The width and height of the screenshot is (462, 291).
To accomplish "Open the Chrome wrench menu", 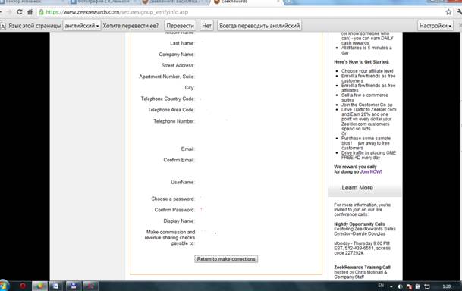I will coord(459,12).
